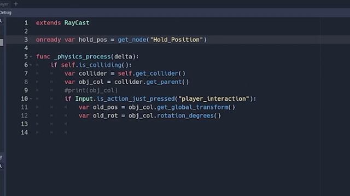Click the search magnifier icon at left edge

1,21
